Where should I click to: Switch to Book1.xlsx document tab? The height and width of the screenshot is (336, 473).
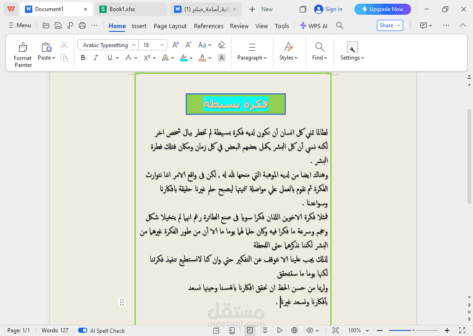131,9
